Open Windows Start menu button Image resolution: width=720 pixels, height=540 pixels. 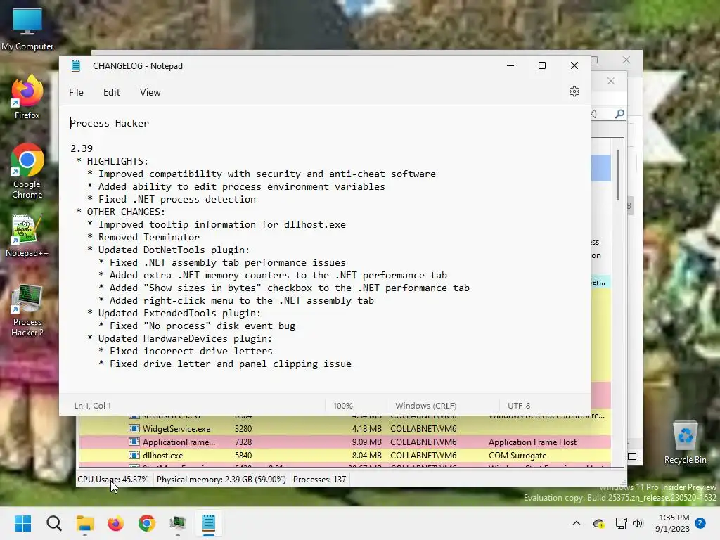tap(23, 523)
